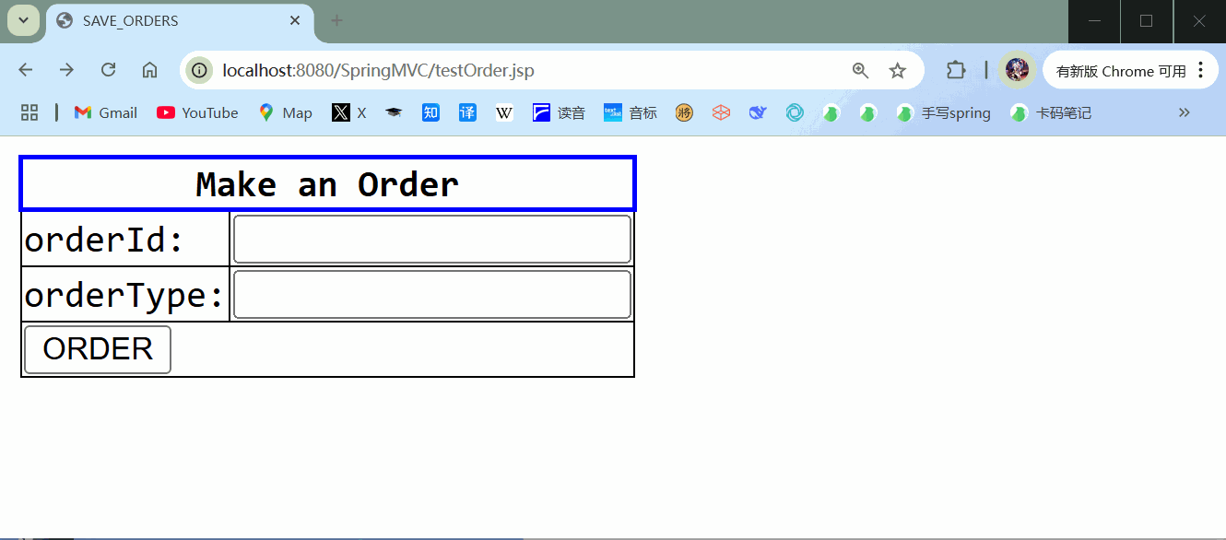The width and height of the screenshot is (1226, 540).
Task: Close the SAVE_ORDERS tab
Action: pos(295,20)
